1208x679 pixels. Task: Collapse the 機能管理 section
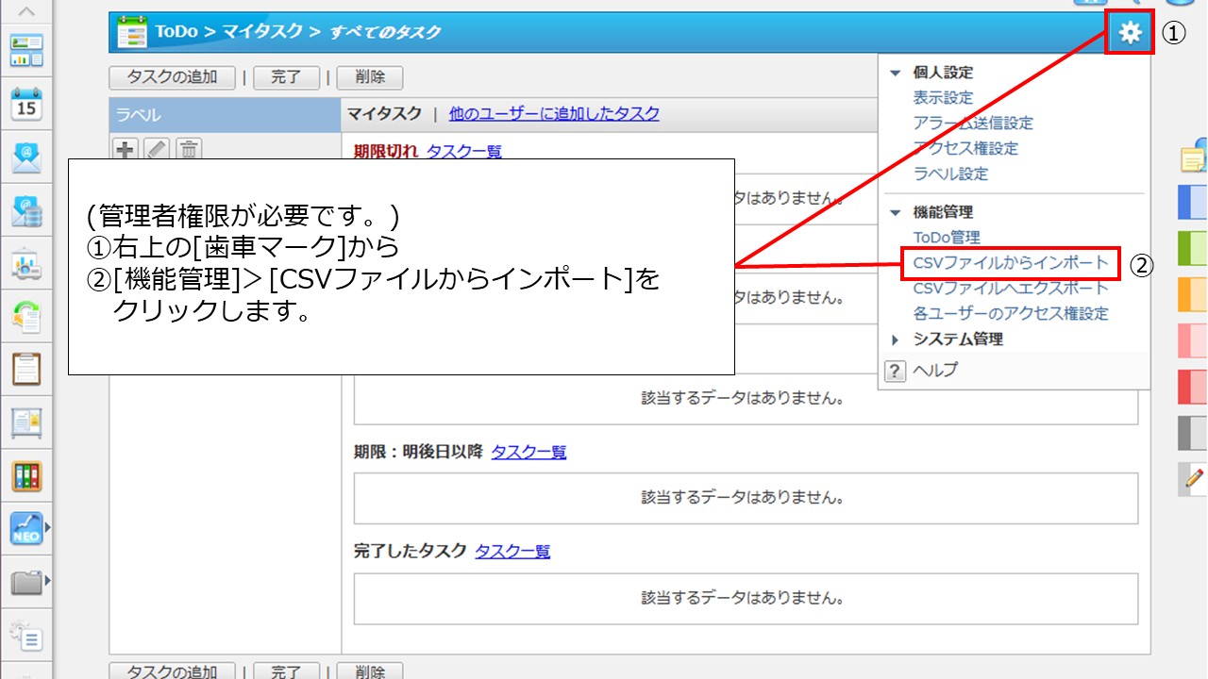[896, 213]
